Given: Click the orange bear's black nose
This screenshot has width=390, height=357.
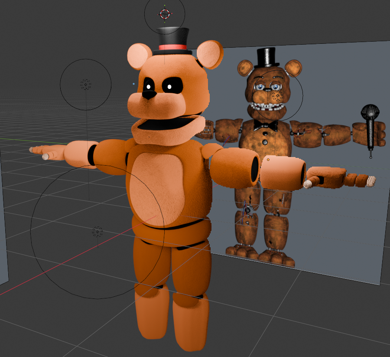Looking at the screenshot, I should pos(149,95).
